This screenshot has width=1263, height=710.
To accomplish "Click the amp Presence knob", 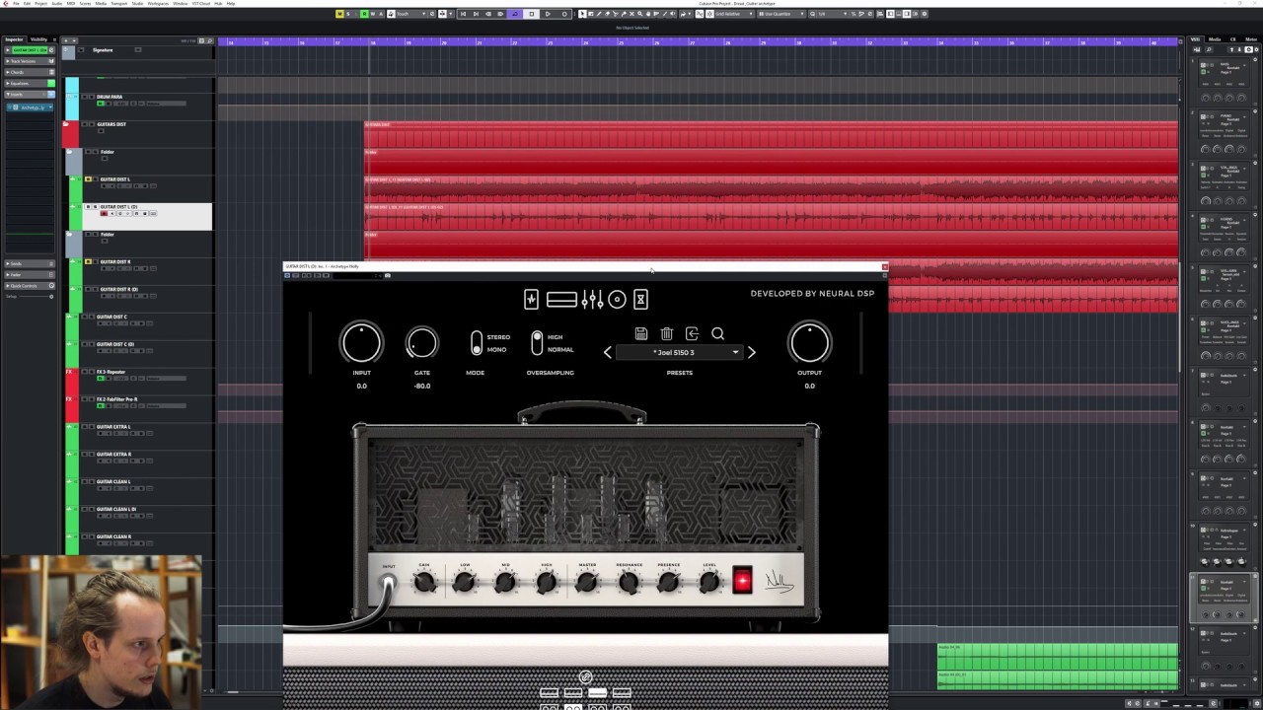I will pyautogui.click(x=668, y=583).
